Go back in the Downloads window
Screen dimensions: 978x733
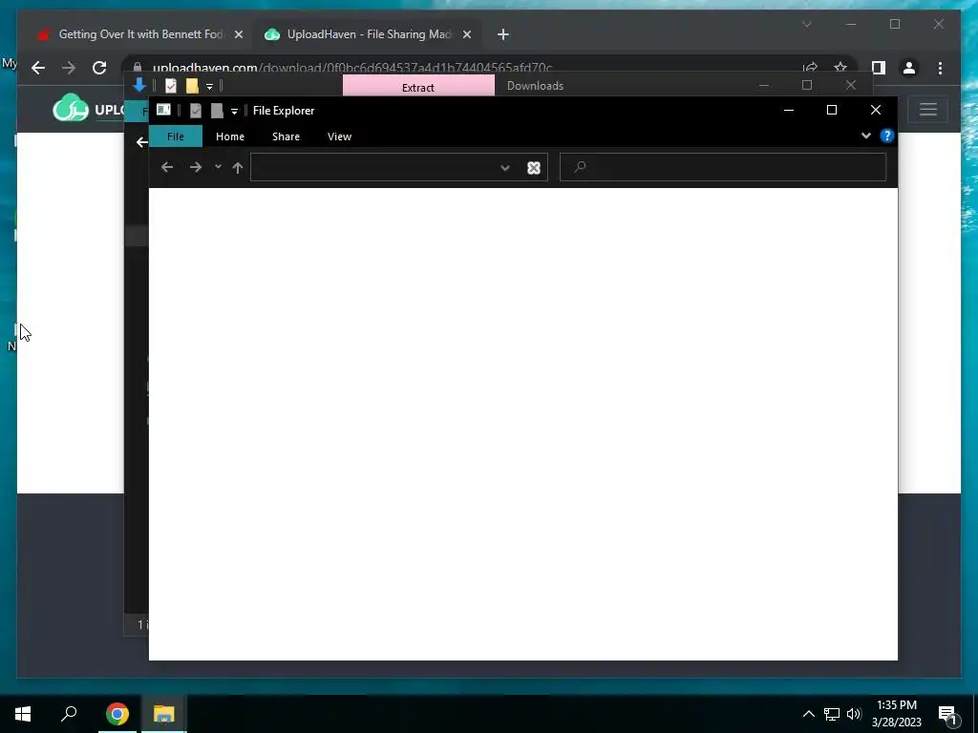coord(141,142)
